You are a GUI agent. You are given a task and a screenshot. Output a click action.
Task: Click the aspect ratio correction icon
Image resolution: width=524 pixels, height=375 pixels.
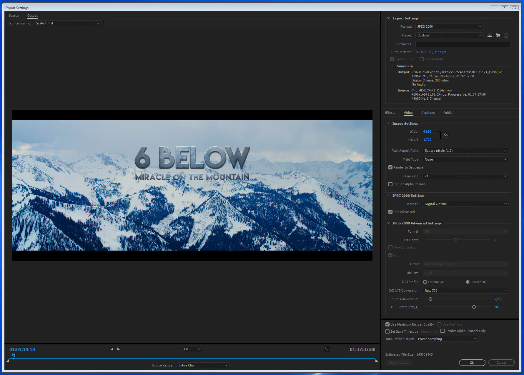(327, 349)
